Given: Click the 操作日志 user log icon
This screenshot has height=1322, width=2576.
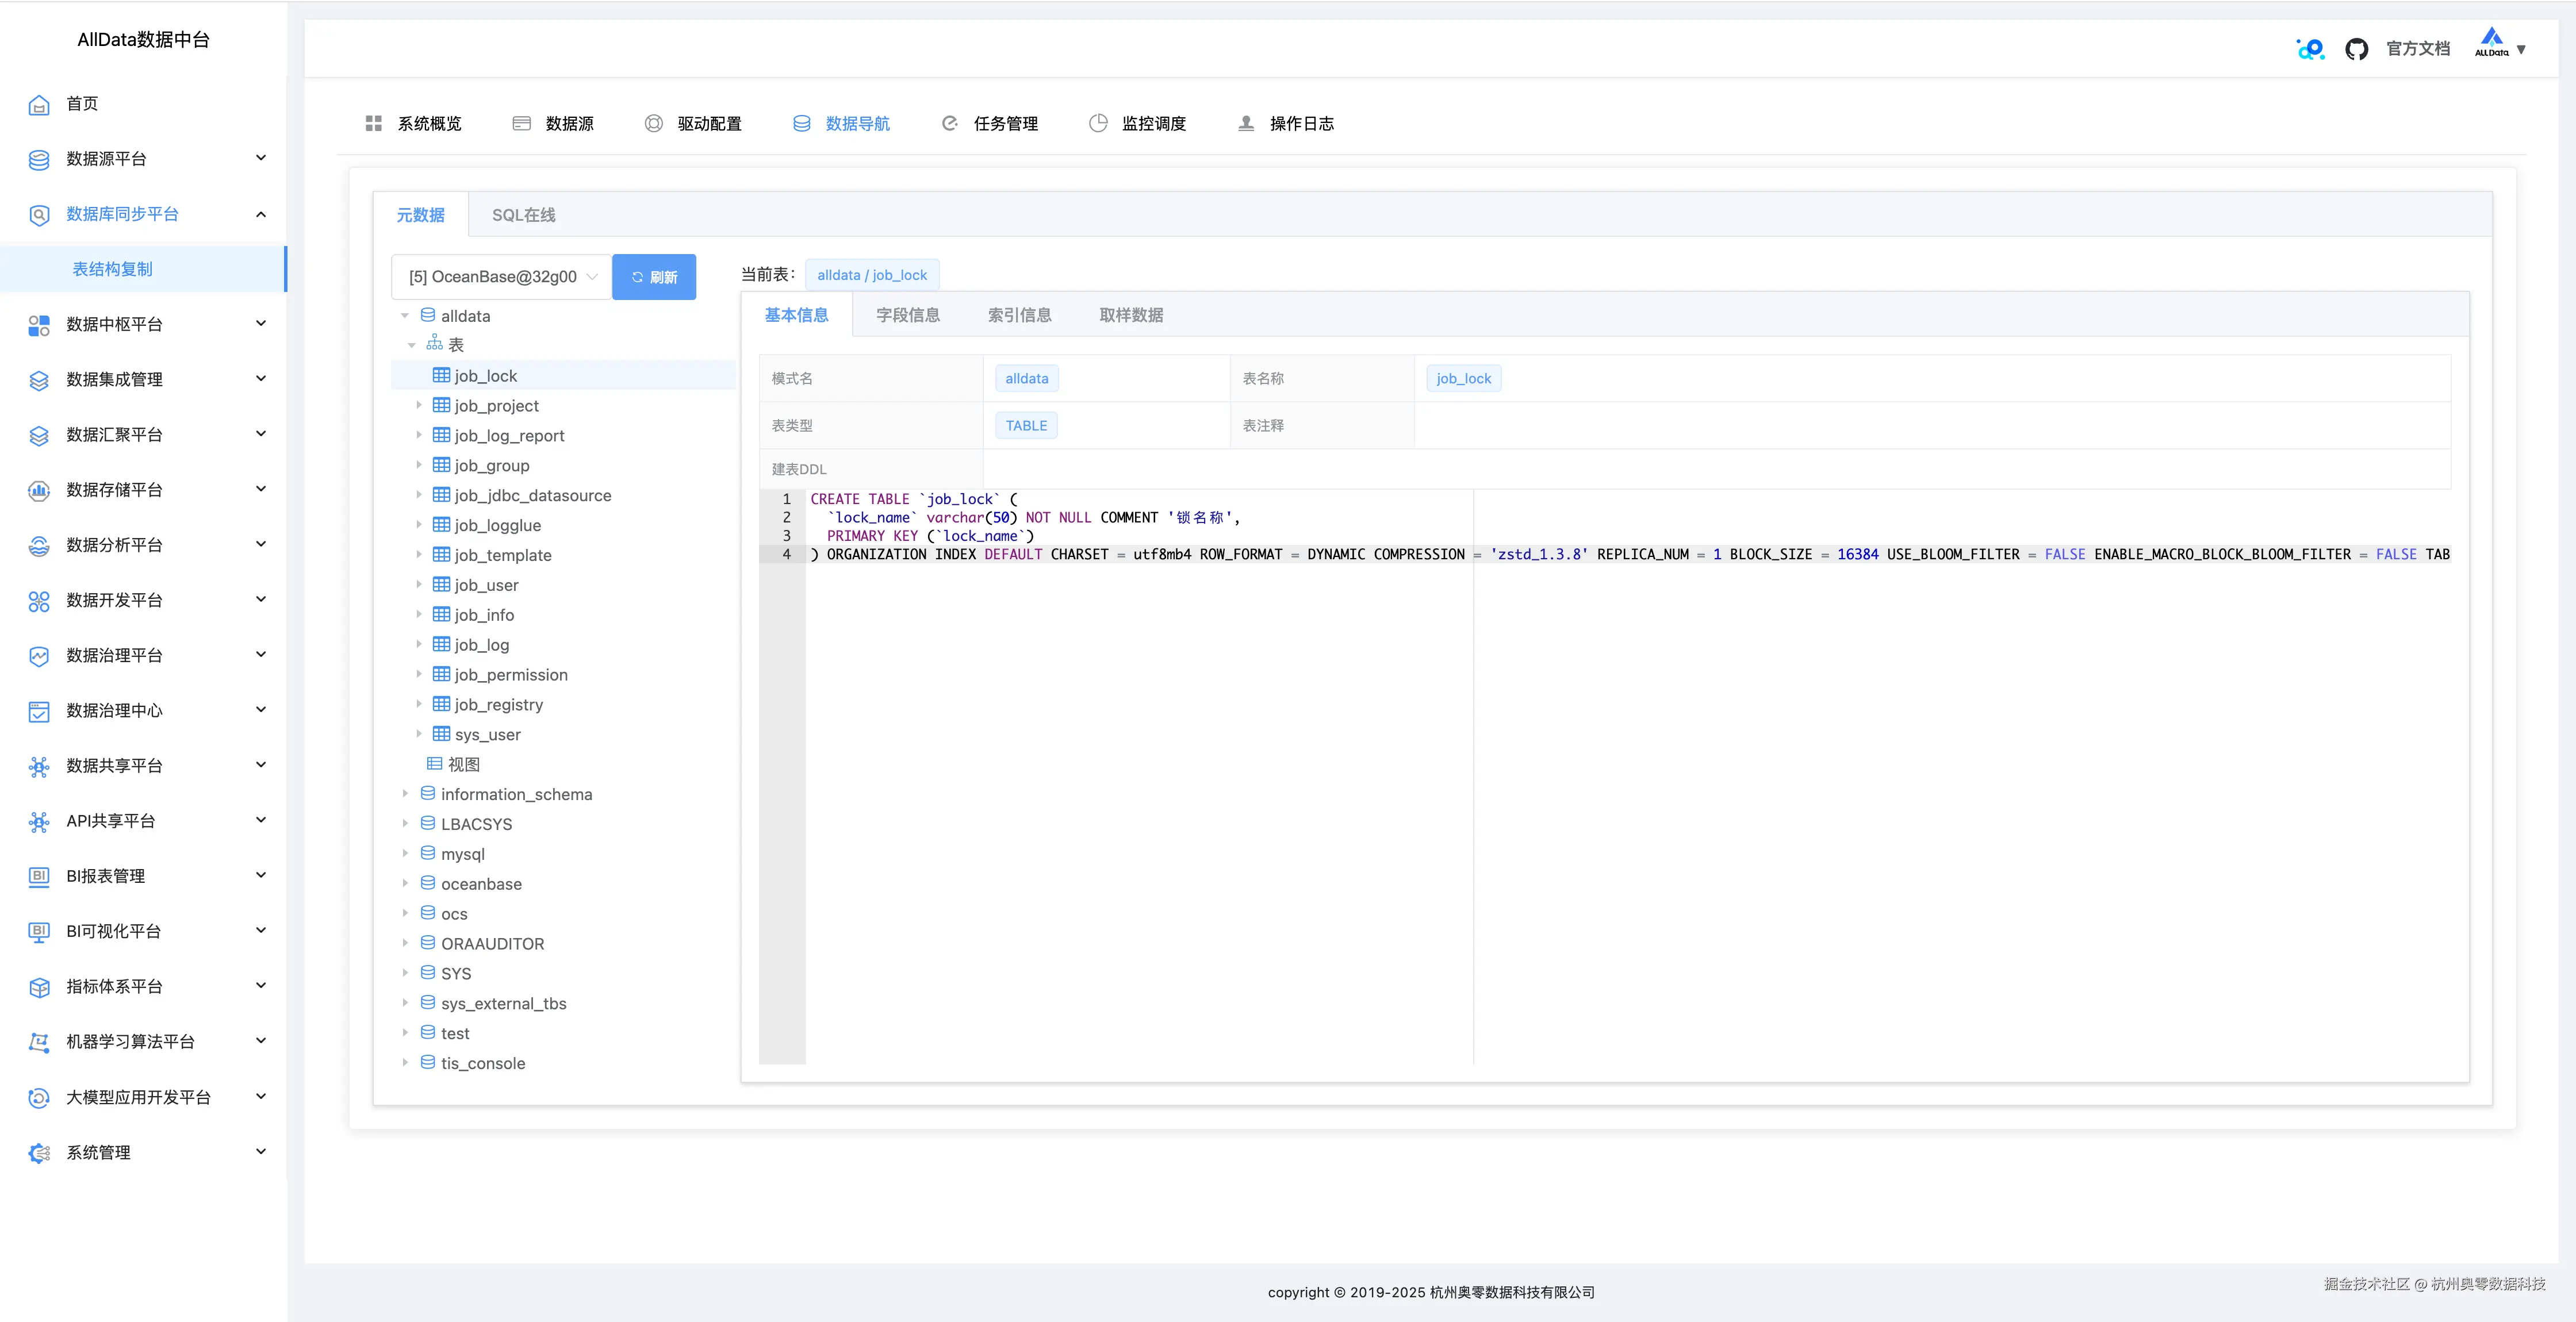Looking at the screenshot, I should pos(1245,123).
